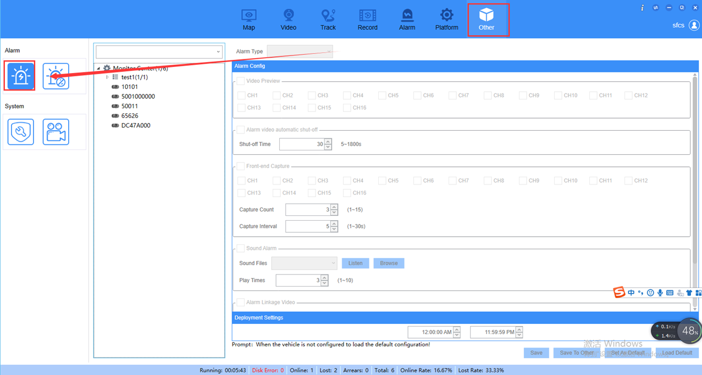
Task: Click the IME soft keyboard icon
Action: [x=670, y=293]
